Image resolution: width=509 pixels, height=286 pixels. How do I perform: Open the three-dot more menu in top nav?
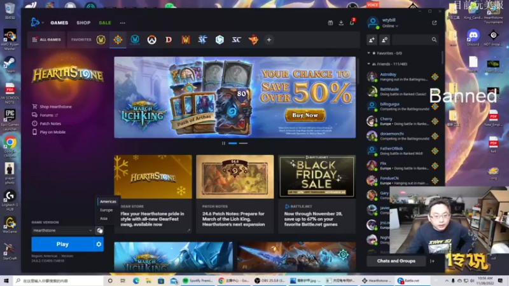[122, 23]
